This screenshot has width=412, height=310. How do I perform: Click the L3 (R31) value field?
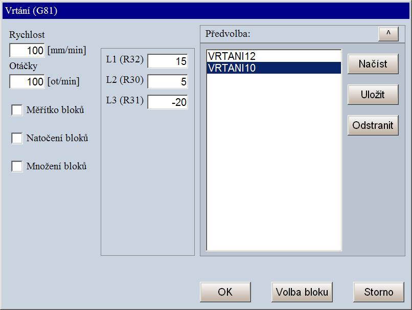168,102
